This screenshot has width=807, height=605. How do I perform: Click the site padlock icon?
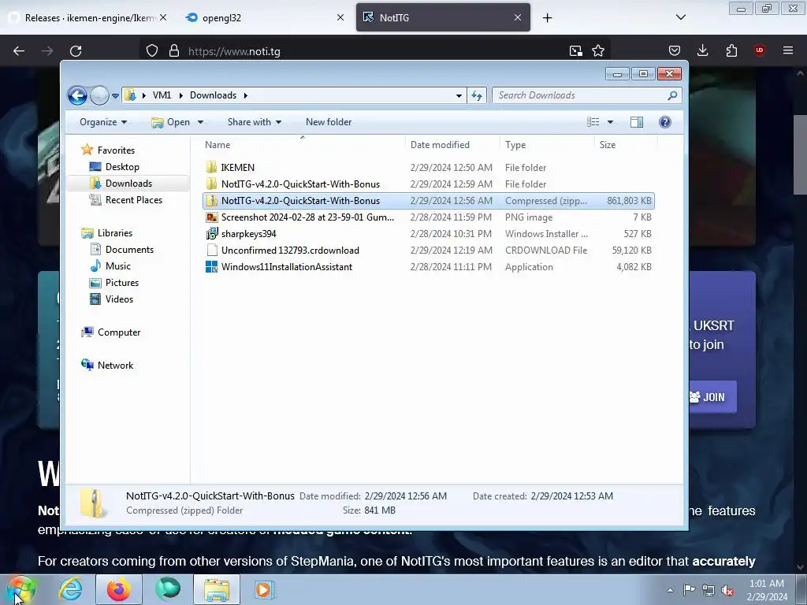pyautogui.click(x=174, y=51)
